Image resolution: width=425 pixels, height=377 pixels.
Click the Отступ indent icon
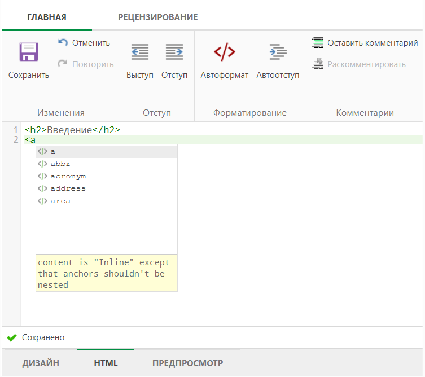tap(174, 52)
